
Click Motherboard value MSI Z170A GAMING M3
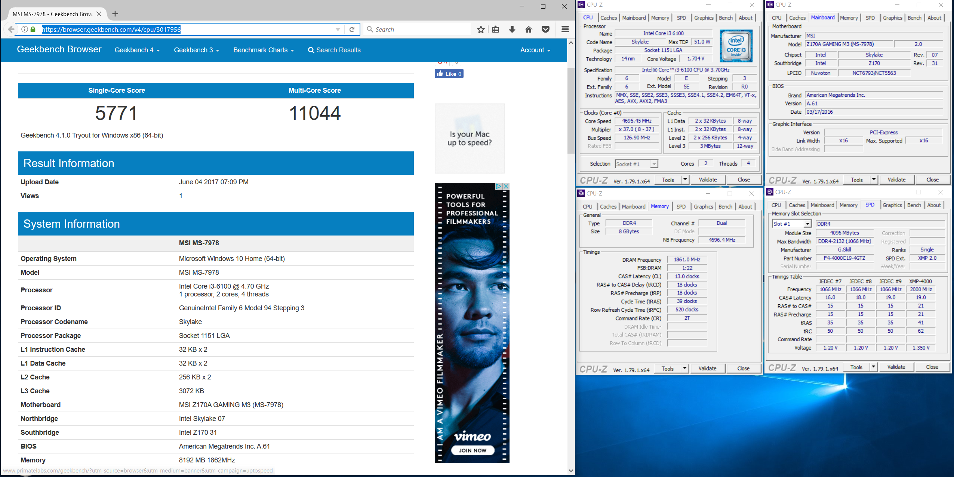(231, 405)
